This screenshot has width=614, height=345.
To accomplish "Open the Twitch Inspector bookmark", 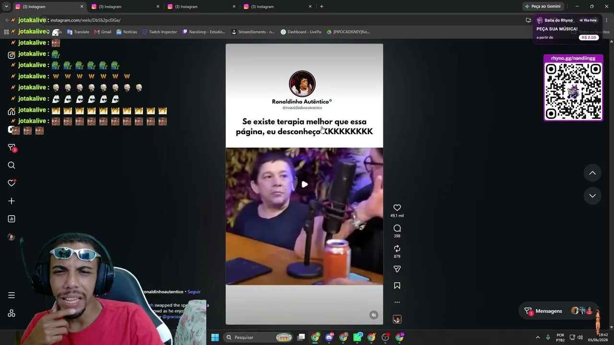I will click(x=160, y=32).
